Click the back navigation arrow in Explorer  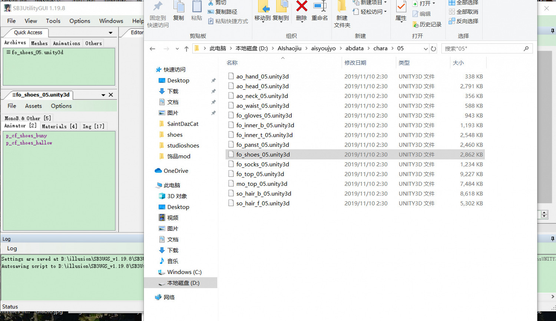pyautogui.click(x=152, y=48)
